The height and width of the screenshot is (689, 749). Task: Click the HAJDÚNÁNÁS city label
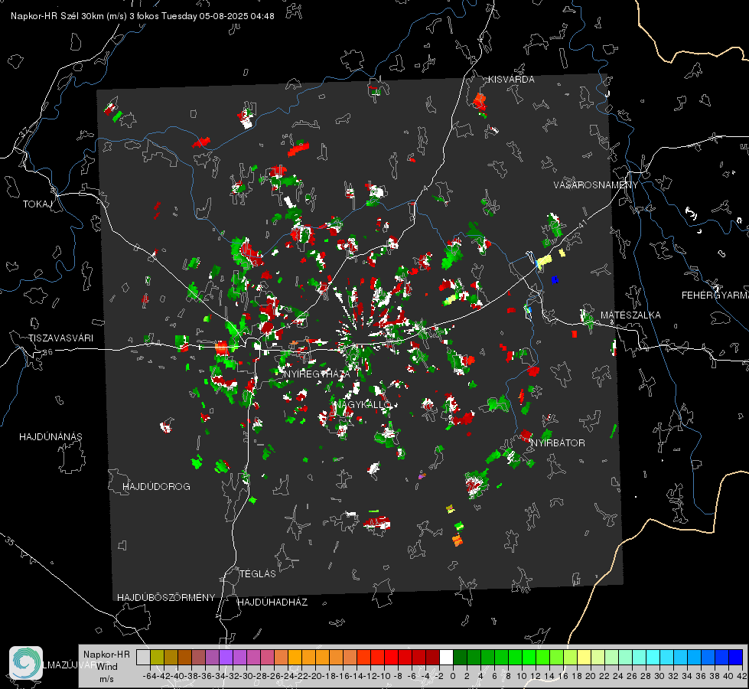coord(50,437)
